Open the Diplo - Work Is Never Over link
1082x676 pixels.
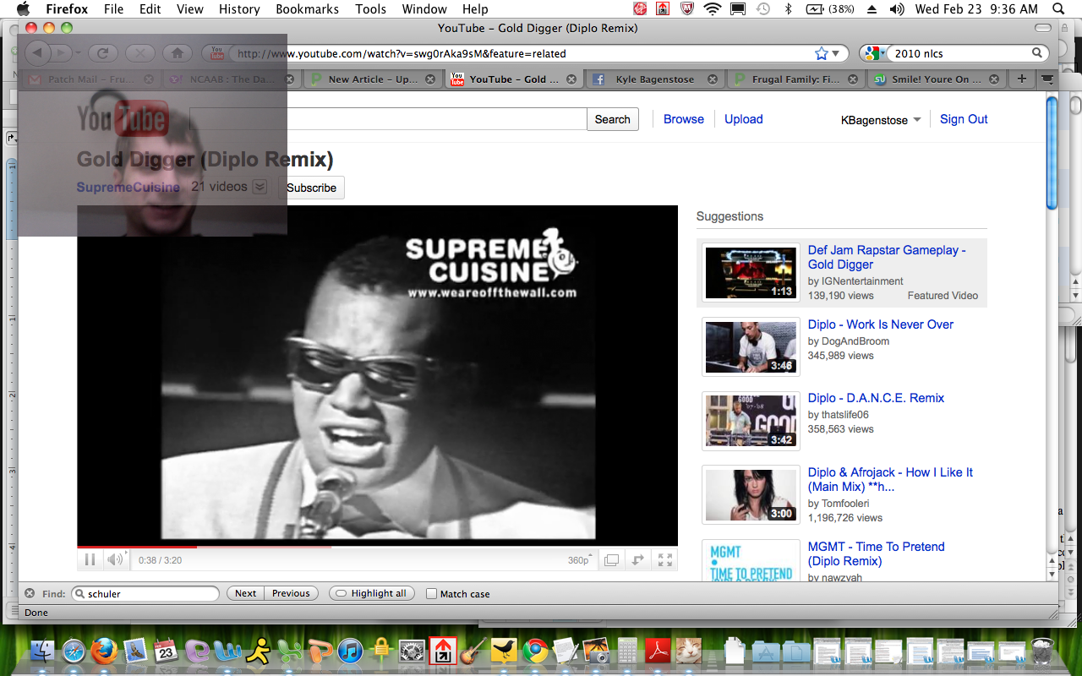point(880,324)
